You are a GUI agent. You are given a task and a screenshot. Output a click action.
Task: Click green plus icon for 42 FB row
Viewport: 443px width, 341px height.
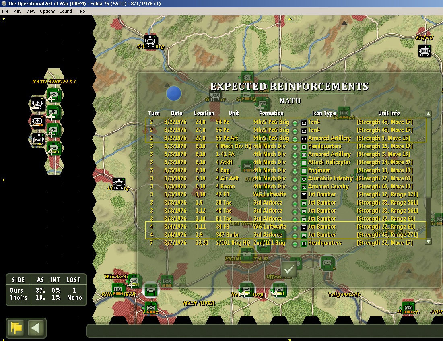[x=295, y=196]
